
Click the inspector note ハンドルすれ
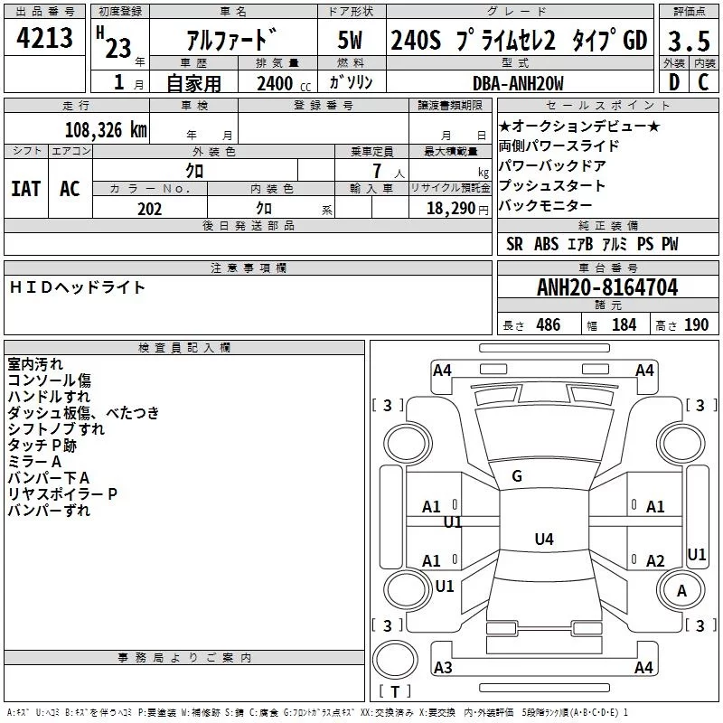point(49,397)
